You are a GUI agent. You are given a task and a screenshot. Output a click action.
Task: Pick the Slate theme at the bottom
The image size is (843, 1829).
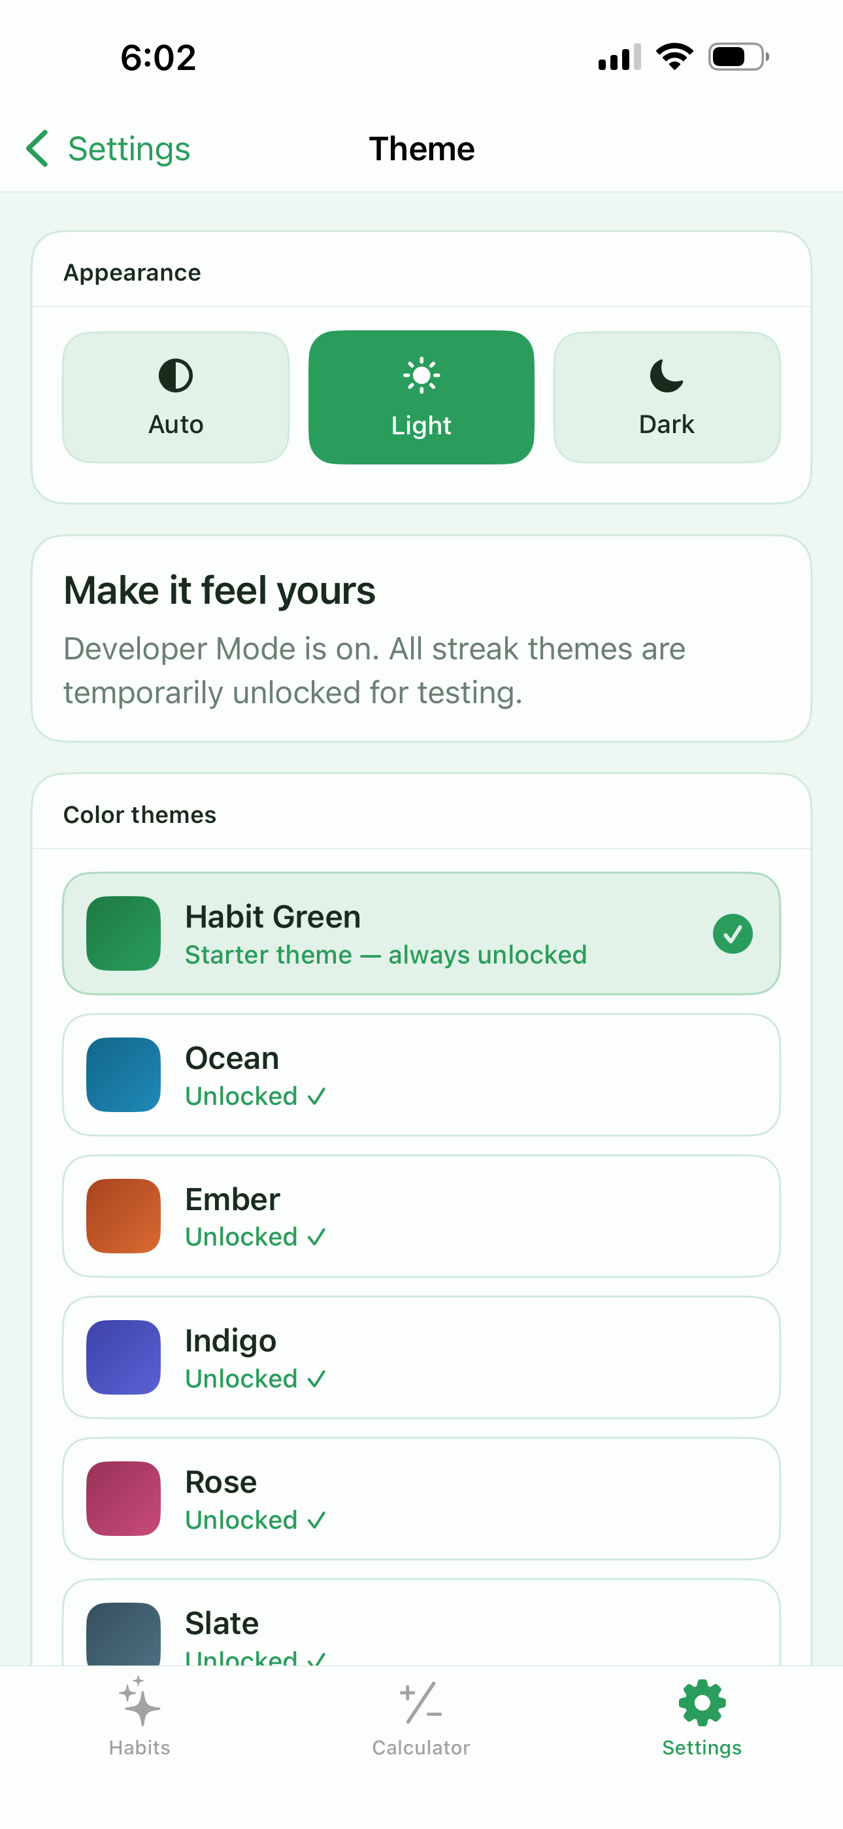pyautogui.click(x=421, y=1623)
